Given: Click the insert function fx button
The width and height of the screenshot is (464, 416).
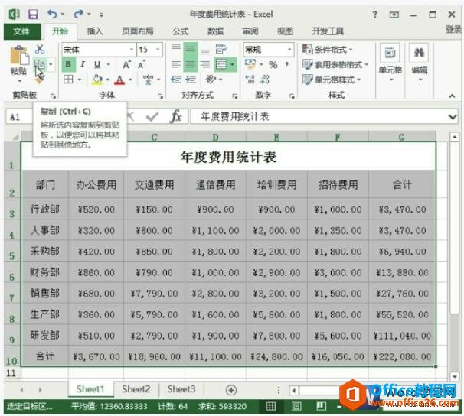Looking at the screenshot, I should pyautogui.click(x=176, y=116).
